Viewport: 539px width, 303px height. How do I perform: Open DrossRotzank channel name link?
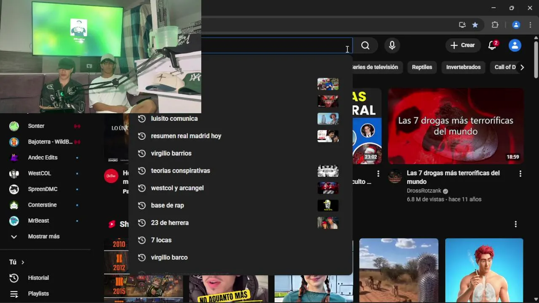coord(424,191)
